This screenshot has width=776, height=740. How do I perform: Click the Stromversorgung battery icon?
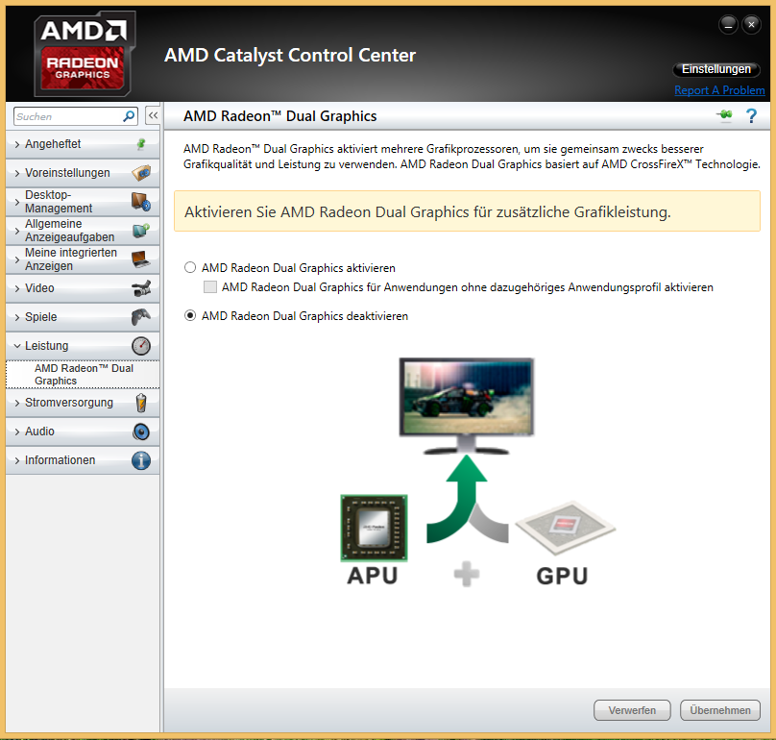coord(141,403)
